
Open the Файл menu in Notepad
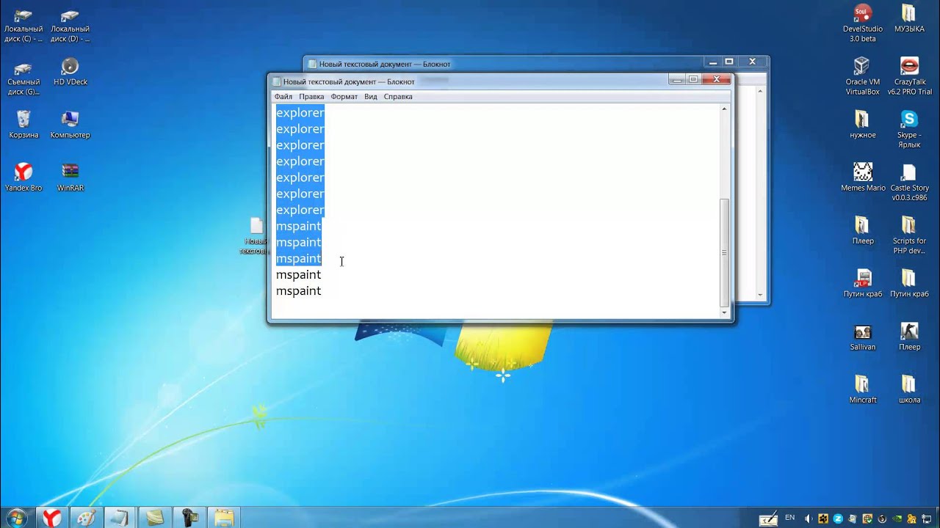[x=283, y=97]
